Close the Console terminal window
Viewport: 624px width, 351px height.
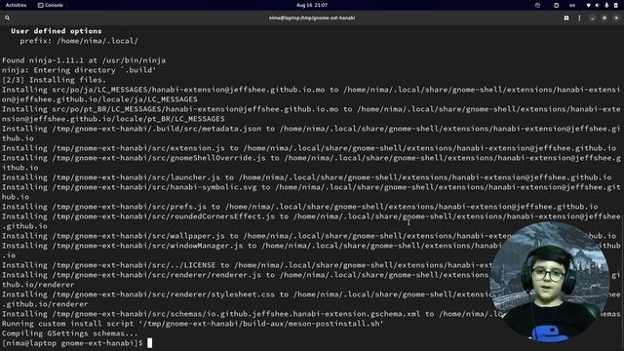616,18
